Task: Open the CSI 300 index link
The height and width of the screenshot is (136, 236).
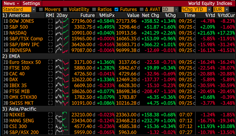Action: coord(18,127)
